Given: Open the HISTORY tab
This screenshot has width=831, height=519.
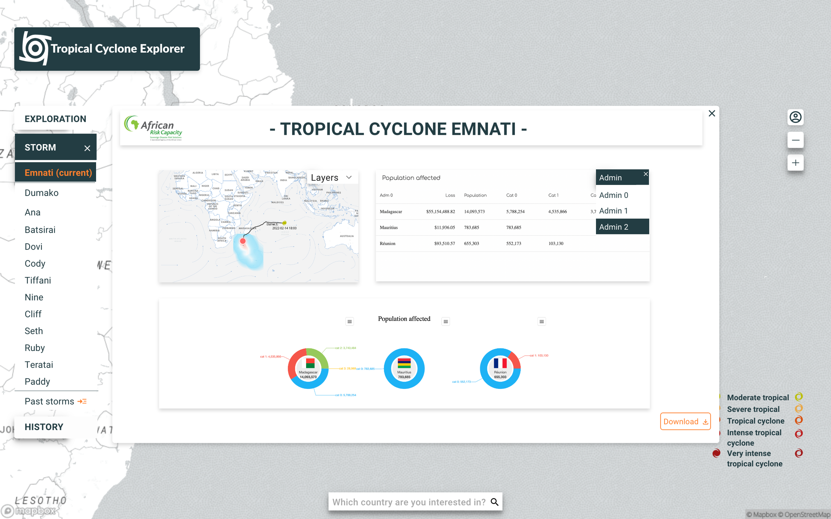Looking at the screenshot, I should pos(44,427).
